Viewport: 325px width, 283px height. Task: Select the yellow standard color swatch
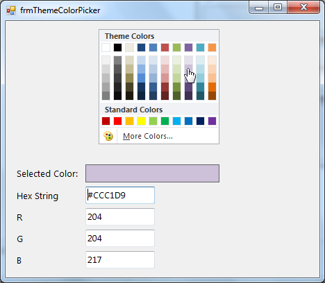[141, 121]
